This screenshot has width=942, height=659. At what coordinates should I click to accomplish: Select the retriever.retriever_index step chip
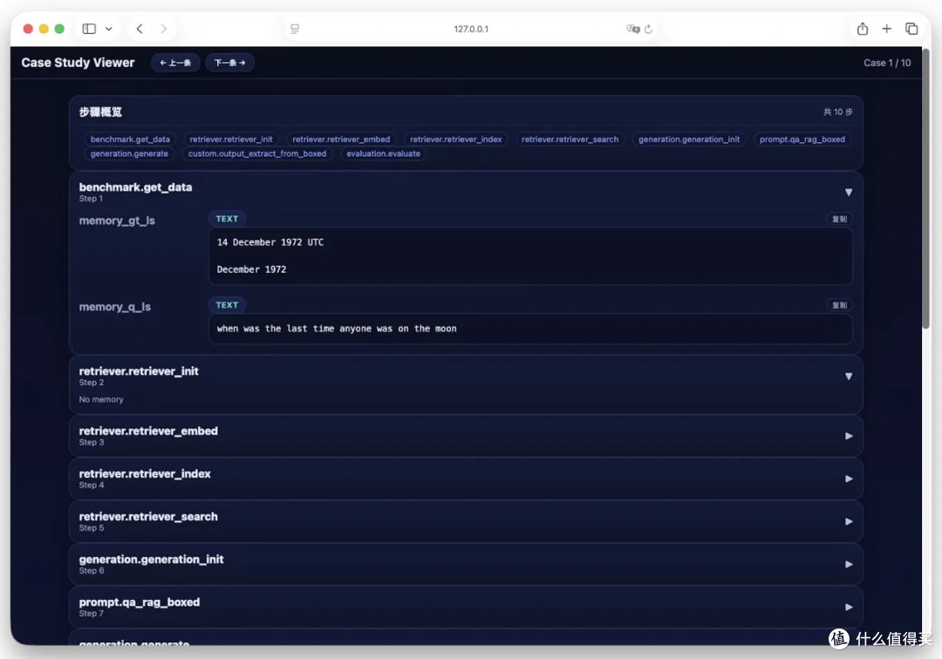click(x=456, y=139)
